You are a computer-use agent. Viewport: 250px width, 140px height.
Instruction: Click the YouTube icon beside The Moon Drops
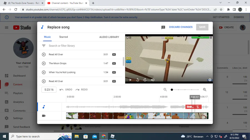(114, 63)
